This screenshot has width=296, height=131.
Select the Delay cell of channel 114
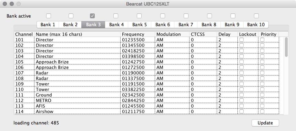coord(227,111)
